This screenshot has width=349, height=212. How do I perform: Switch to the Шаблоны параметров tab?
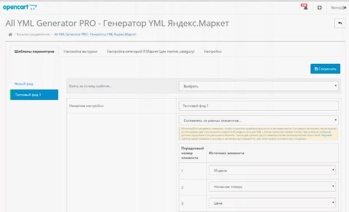click(x=34, y=51)
